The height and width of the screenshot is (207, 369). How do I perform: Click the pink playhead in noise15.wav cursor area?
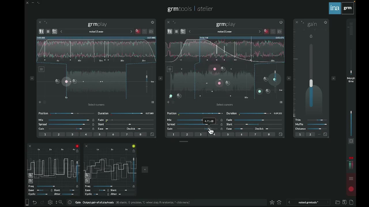coord(67,82)
